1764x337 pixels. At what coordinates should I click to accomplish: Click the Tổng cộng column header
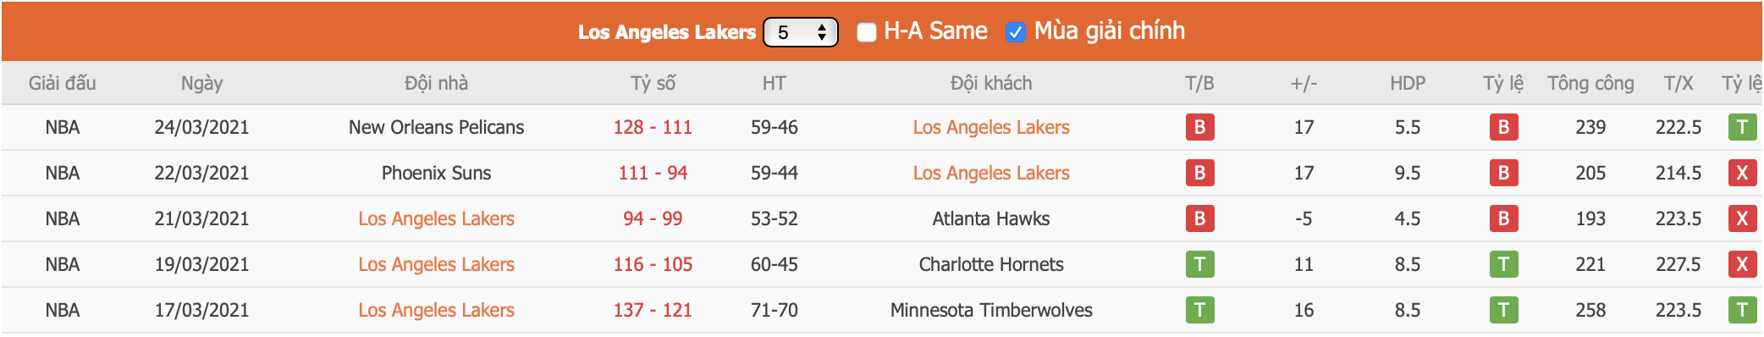[1590, 83]
